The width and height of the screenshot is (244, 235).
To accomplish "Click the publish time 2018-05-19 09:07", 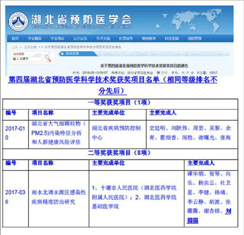I will click(95, 73).
